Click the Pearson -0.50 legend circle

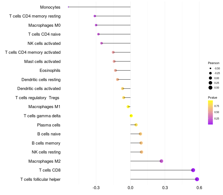point(210,68)
